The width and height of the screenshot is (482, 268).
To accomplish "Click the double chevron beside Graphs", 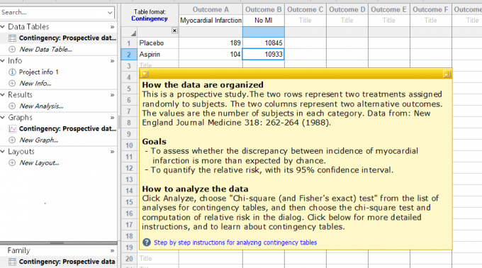I will pos(112,118).
